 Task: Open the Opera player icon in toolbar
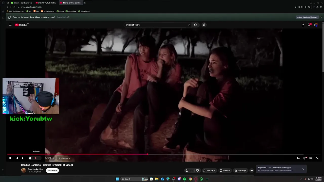(306, 7)
